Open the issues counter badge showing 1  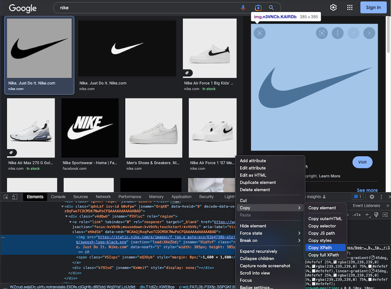[358, 197]
